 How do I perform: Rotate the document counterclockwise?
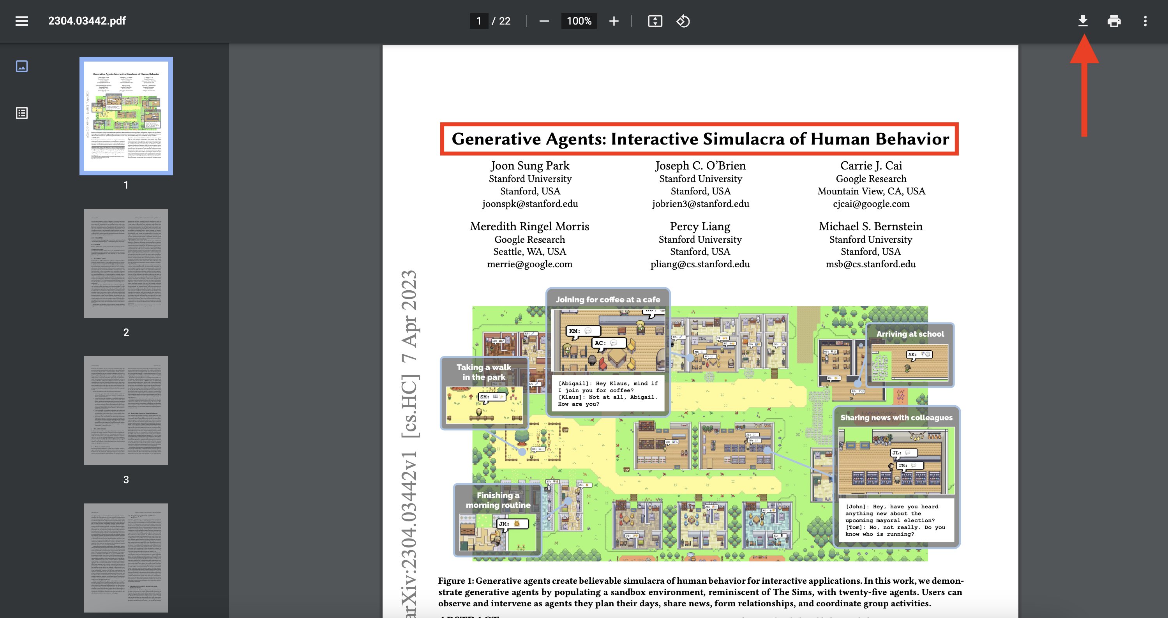click(683, 21)
